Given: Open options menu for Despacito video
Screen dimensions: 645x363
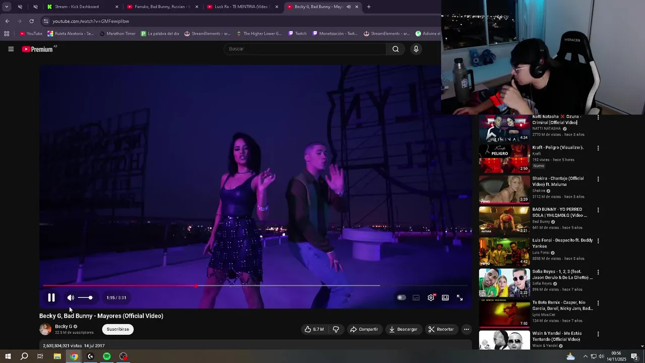Looking at the screenshot, I should 598,241.
